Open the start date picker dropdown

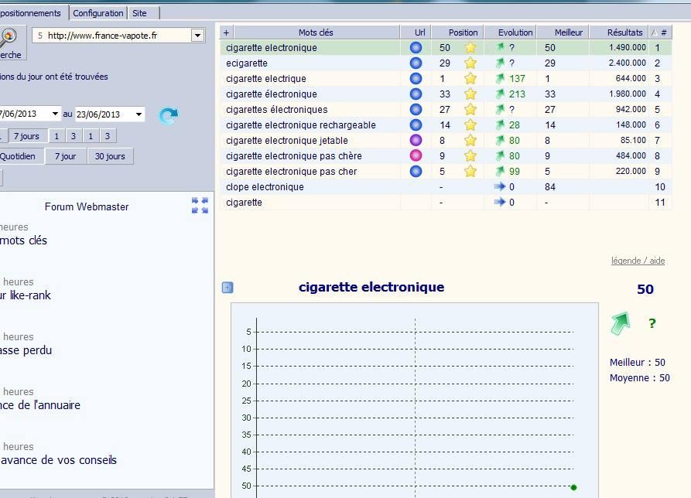pyautogui.click(x=55, y=114)
